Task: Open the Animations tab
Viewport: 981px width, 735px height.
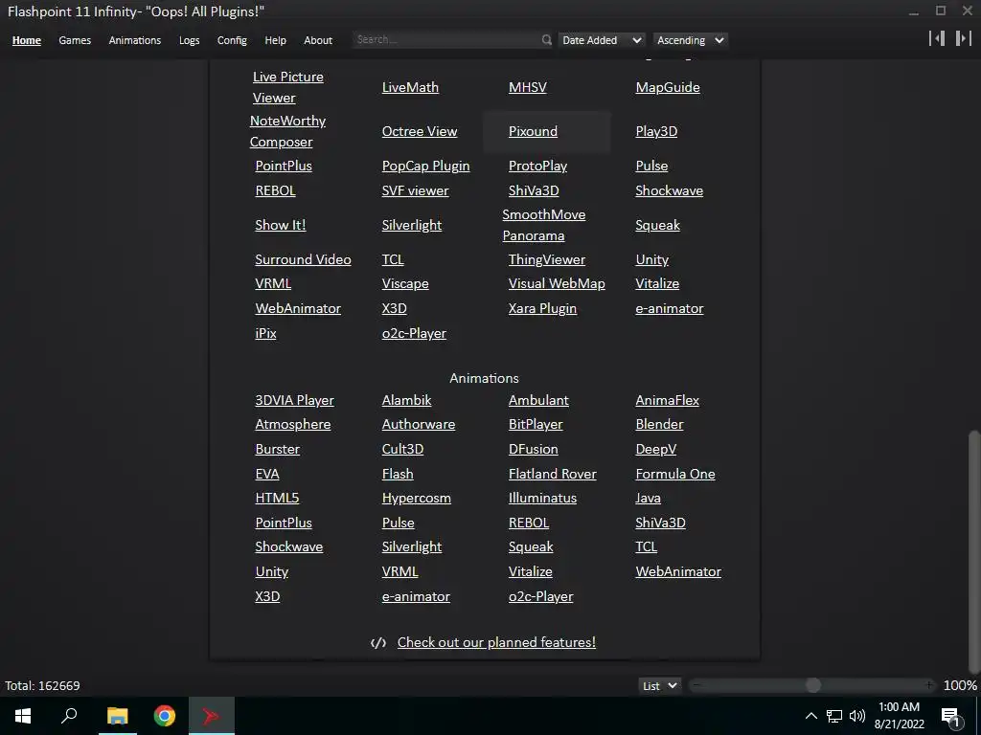Action: coord(134,40)
